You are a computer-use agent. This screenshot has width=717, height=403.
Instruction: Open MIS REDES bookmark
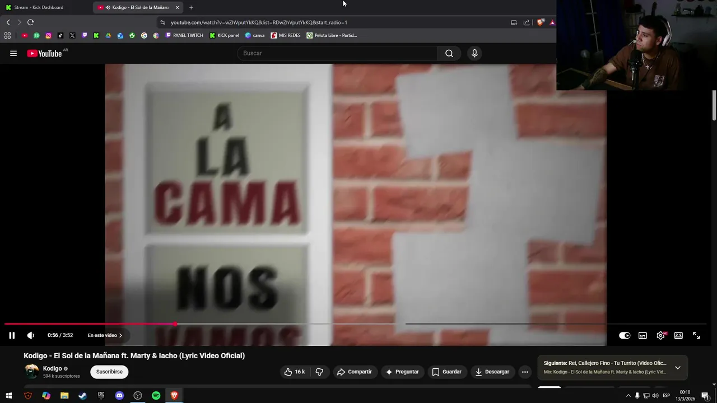pos(286,35)
